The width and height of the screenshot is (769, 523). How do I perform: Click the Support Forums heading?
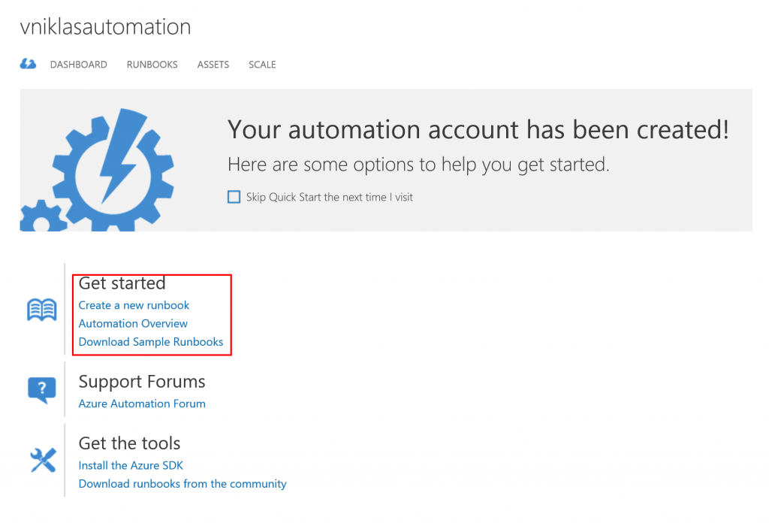click(x=142, y=382)
